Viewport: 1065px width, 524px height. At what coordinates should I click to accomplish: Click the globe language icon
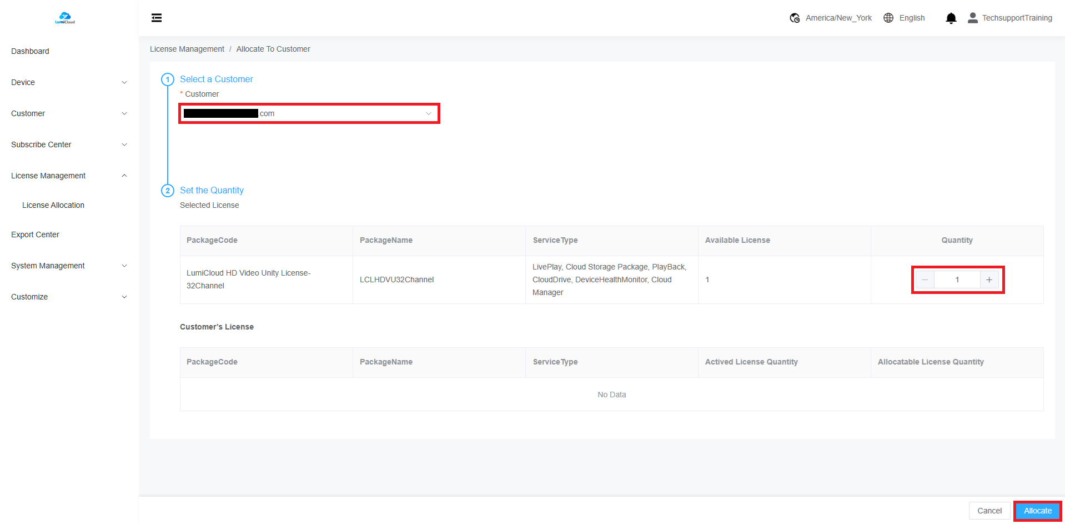click(x=888, y=18)
